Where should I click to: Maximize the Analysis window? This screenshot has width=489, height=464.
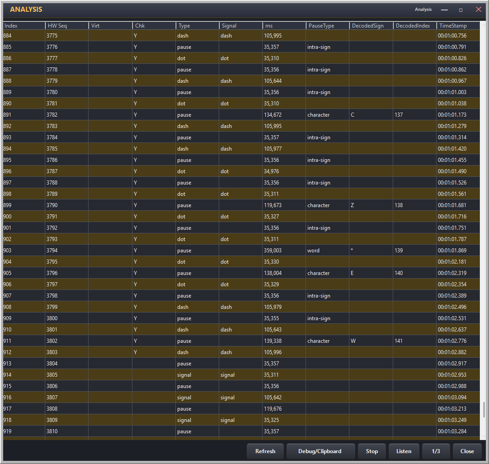(461, 9)
